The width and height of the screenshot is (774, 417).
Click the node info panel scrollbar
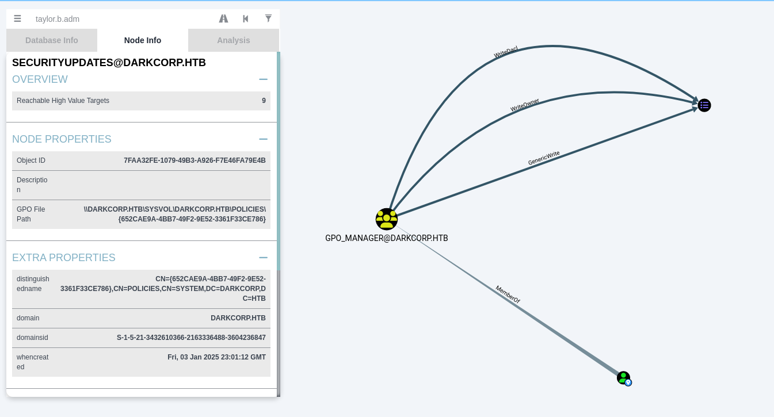tap(279, 161)
